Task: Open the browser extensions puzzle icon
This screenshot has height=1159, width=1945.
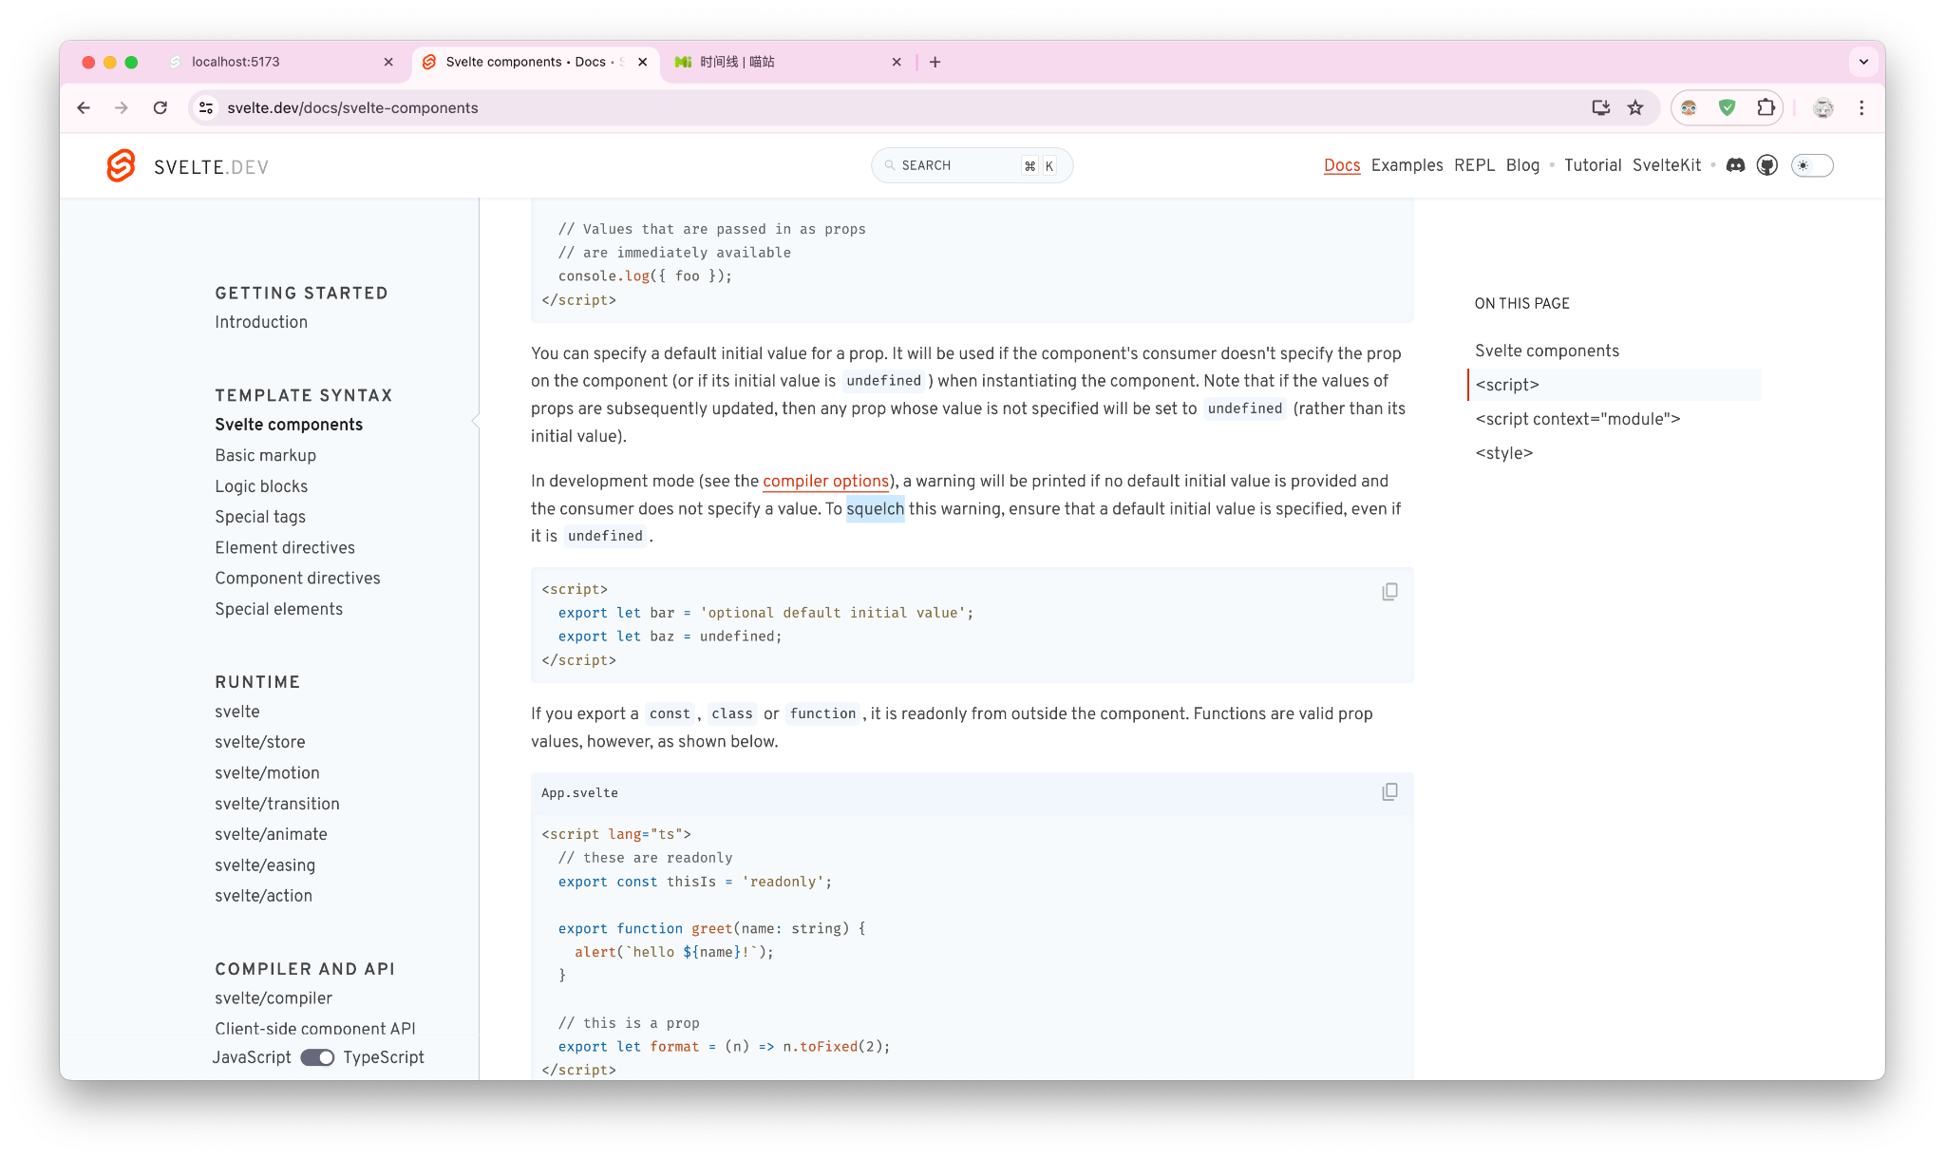Action: click(1766, 108)
